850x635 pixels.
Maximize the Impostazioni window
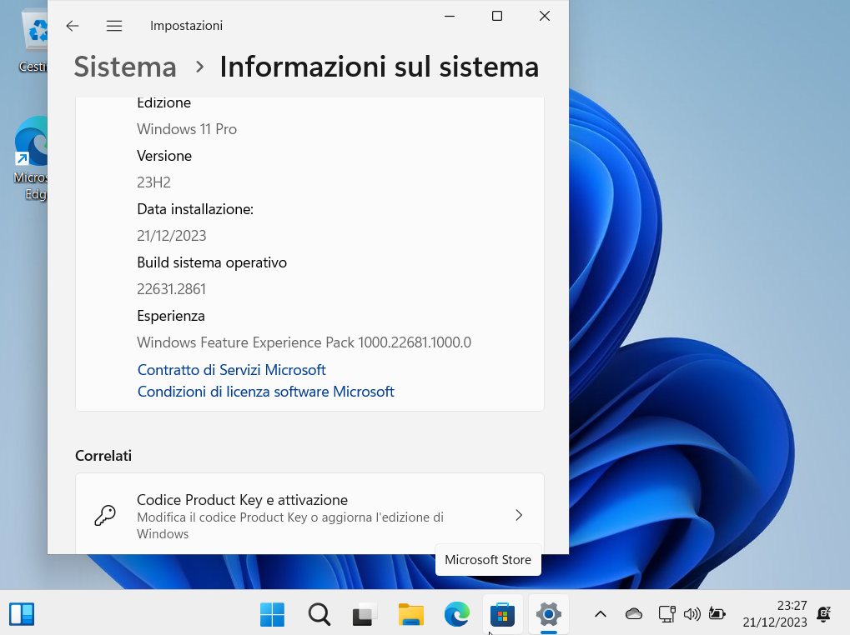click(496, 16)
